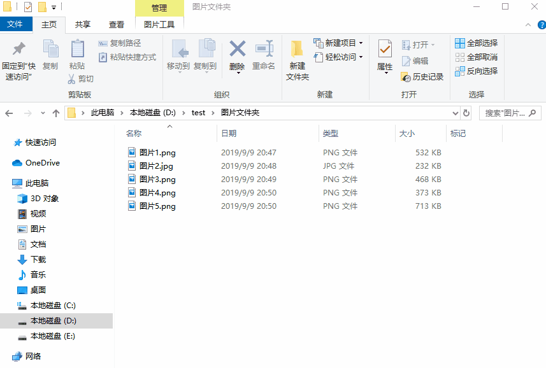Click the Edit button in the ribbon

(415, 61)
